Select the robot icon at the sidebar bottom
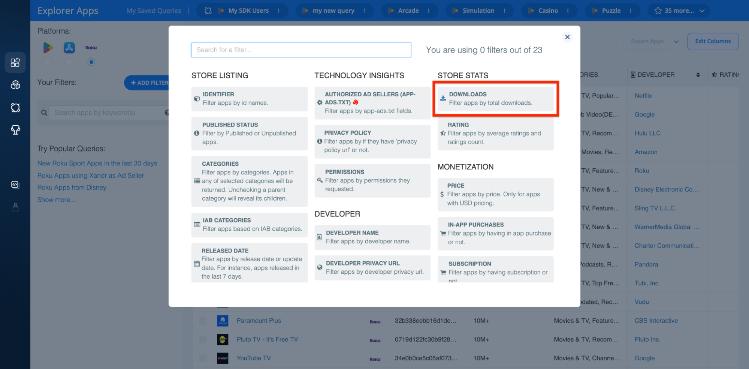The image size is (749, 369). (x=15, y=207)
